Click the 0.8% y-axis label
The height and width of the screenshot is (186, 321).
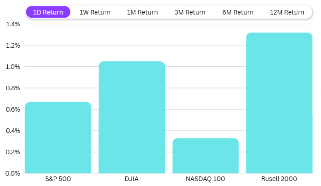point(13,88)
